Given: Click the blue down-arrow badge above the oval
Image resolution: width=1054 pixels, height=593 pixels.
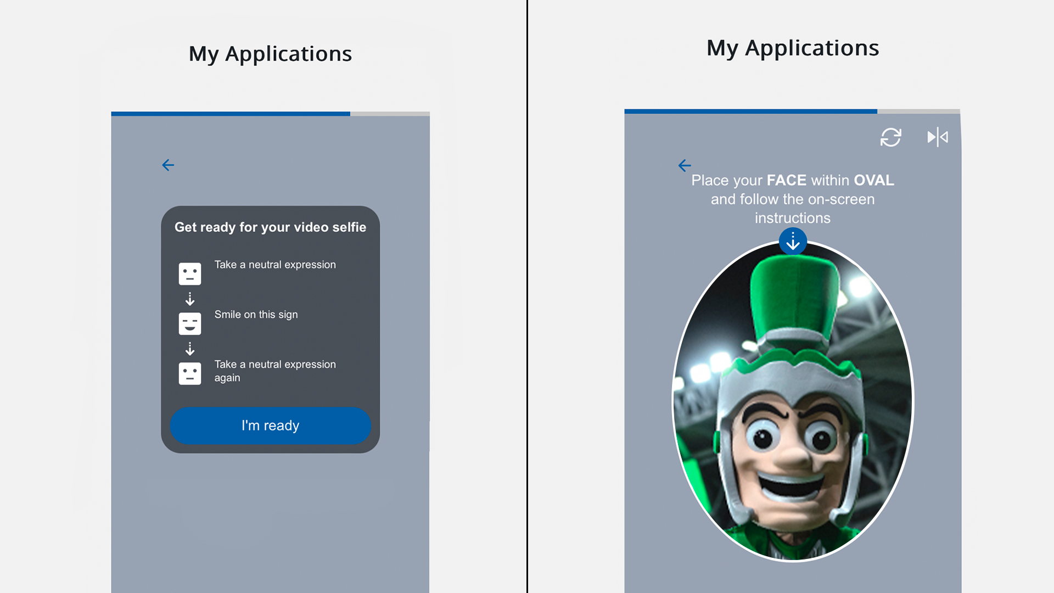Looking at the screenshot, I should (x=793, y=242).
